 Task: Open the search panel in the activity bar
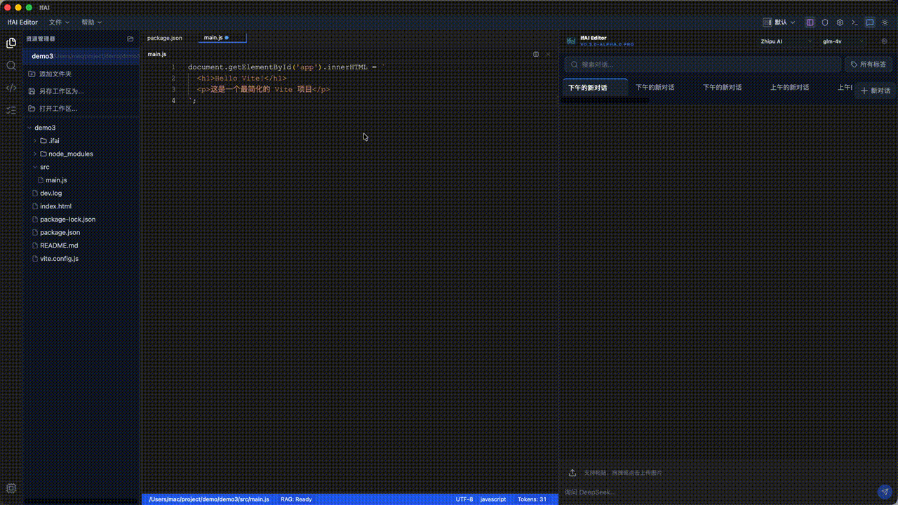click(x=11, y=65)
